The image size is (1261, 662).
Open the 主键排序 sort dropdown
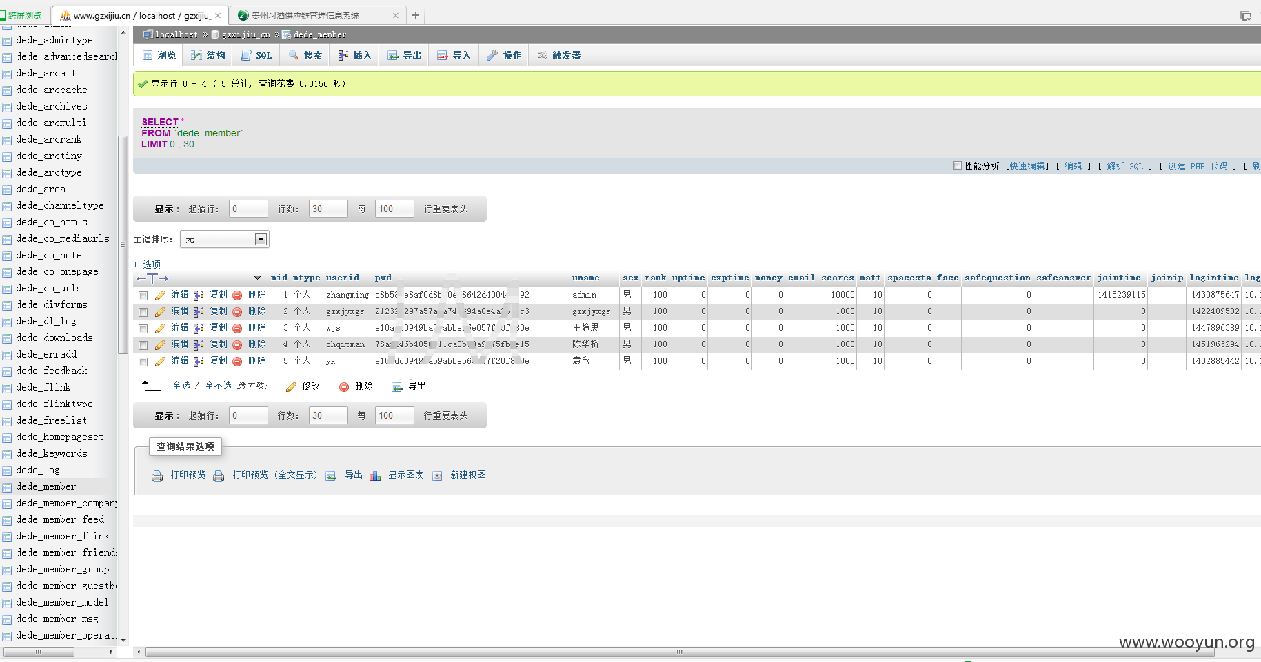click(224, 239)
